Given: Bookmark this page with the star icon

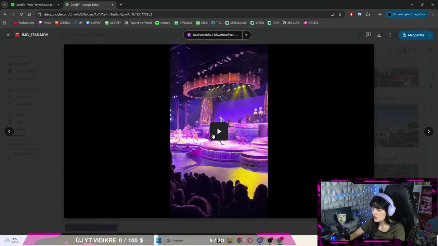Looking at the screenshot, I should pos(340,14).
